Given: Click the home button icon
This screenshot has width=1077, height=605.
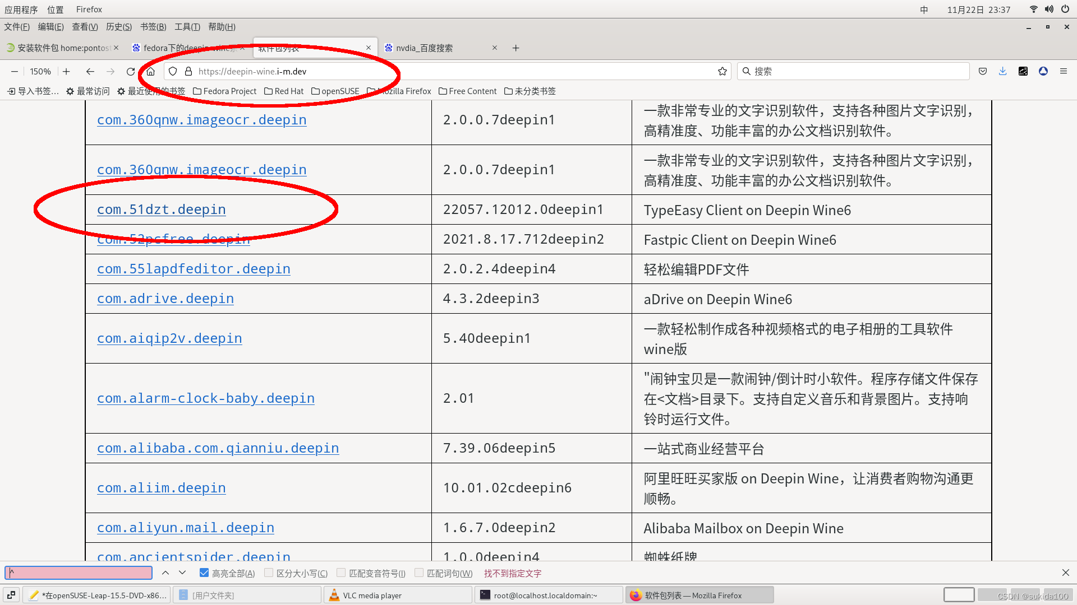Looking at the screenshot, I should [150, 72].
